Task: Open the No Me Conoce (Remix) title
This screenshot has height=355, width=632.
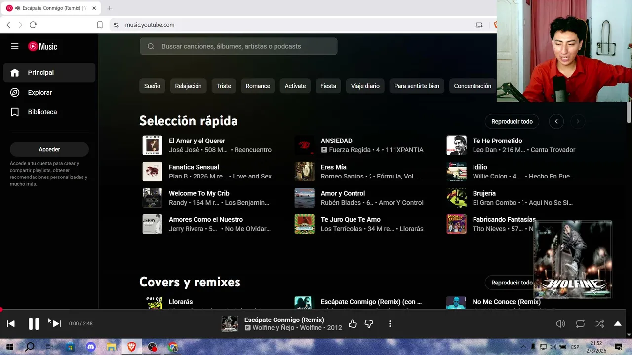Action: coord(507,302)
